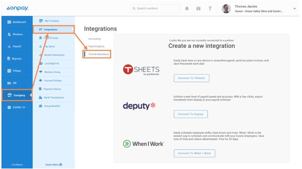
Task: Click the Payroll Taxes bank icon
Action: coord(40,38)
